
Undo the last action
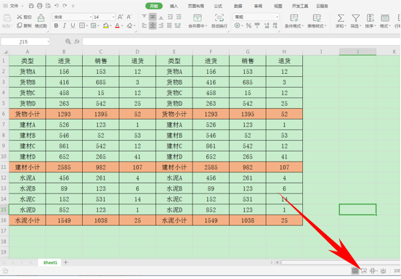(x=57, y=6)
